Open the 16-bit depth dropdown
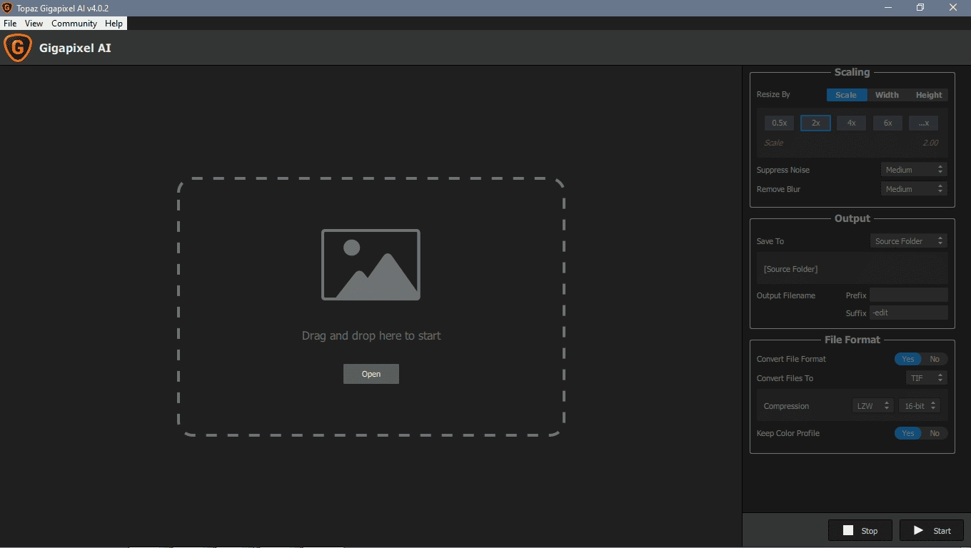 click(920, 406)
